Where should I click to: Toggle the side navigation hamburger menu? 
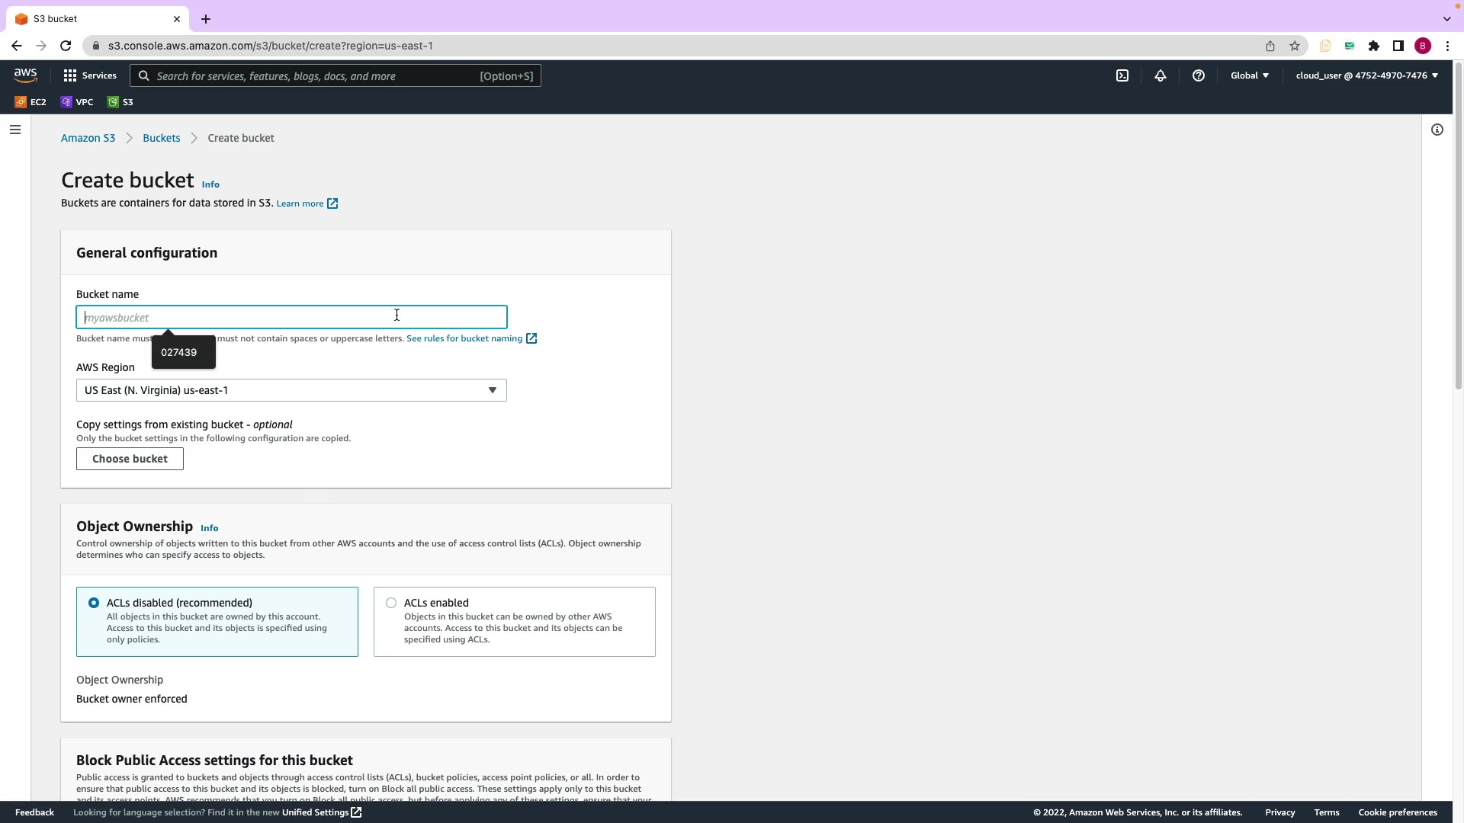(x=15, y=130)
